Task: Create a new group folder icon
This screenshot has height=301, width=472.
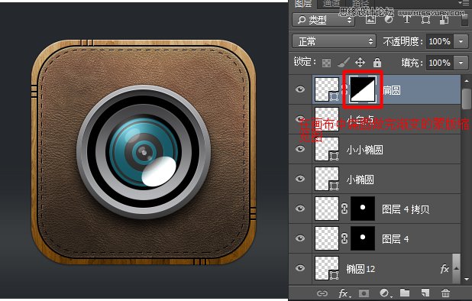Action: pyautogui.click(x=405, y=293)
